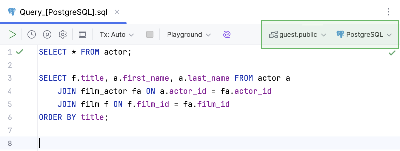Click the playground parameters P icon

coord(47,35)
